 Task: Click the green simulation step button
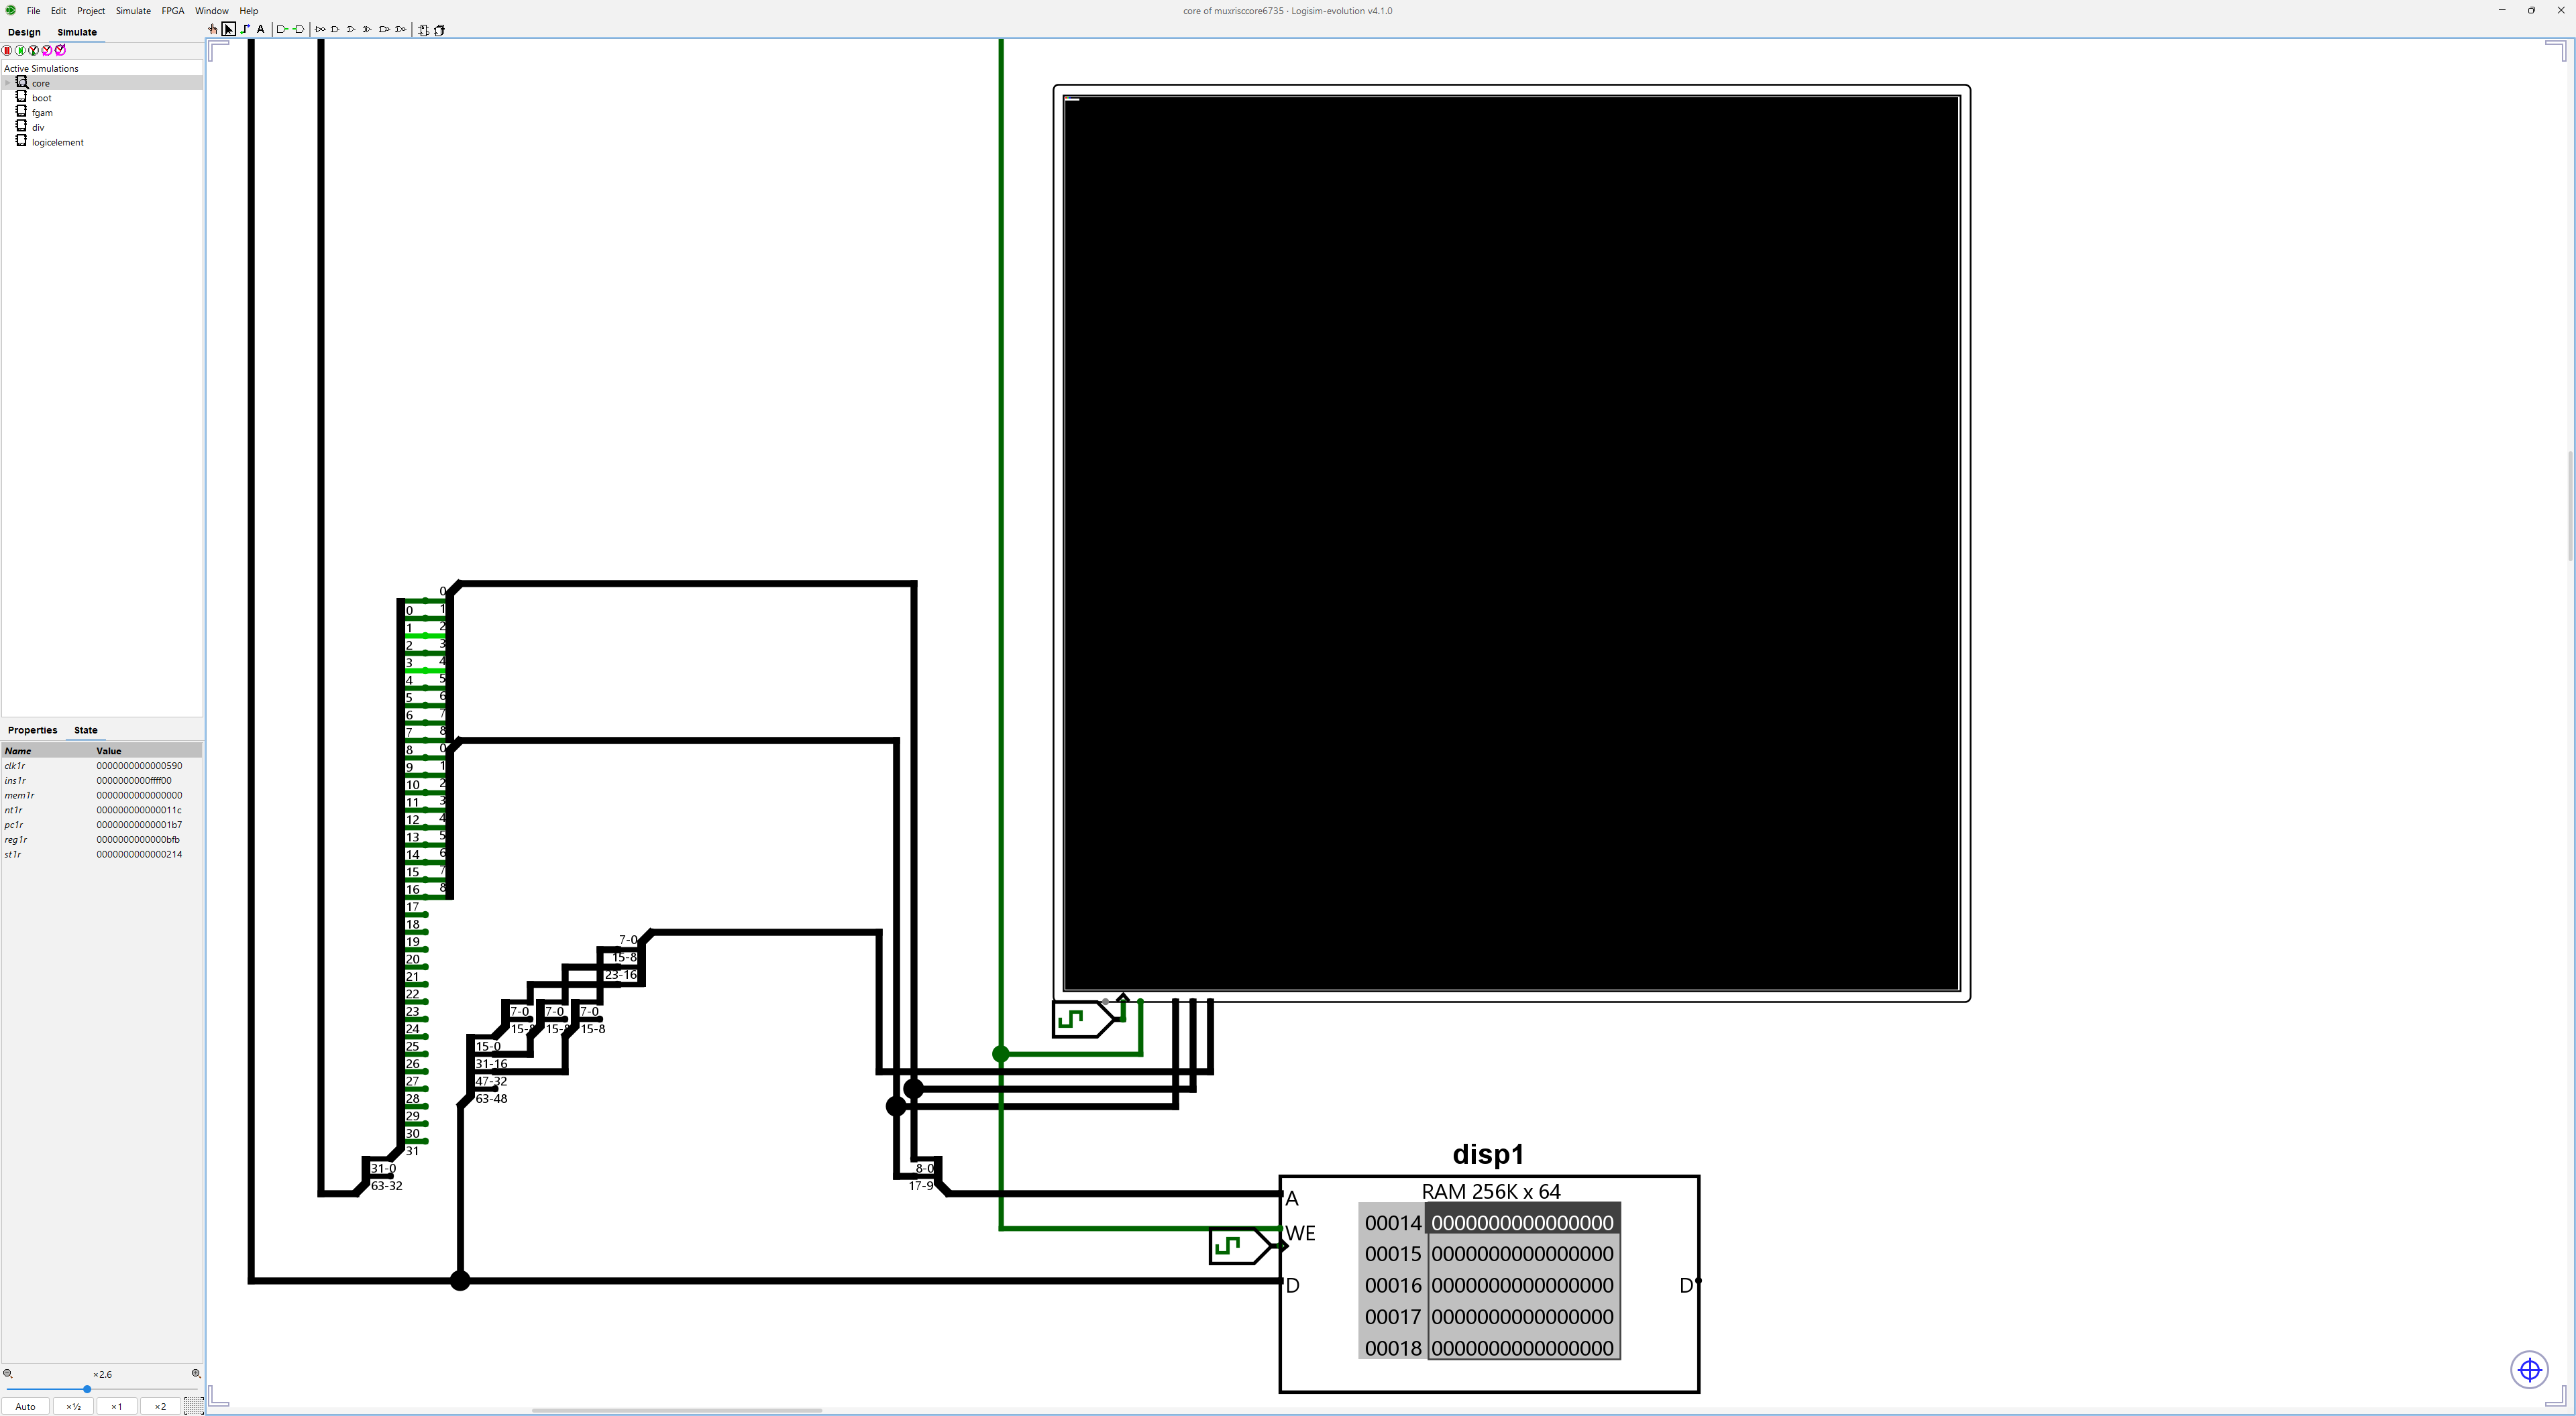[x=20, y=50]
